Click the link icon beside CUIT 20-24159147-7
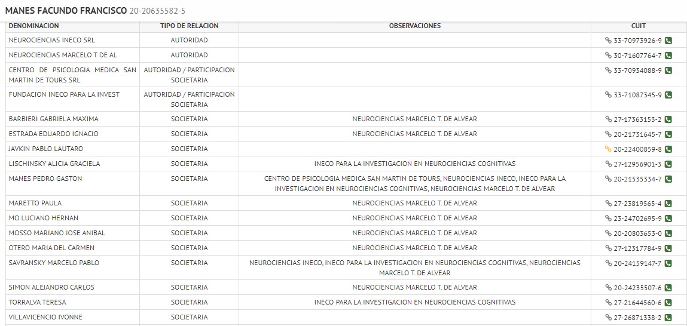 (x=607, y=263)
